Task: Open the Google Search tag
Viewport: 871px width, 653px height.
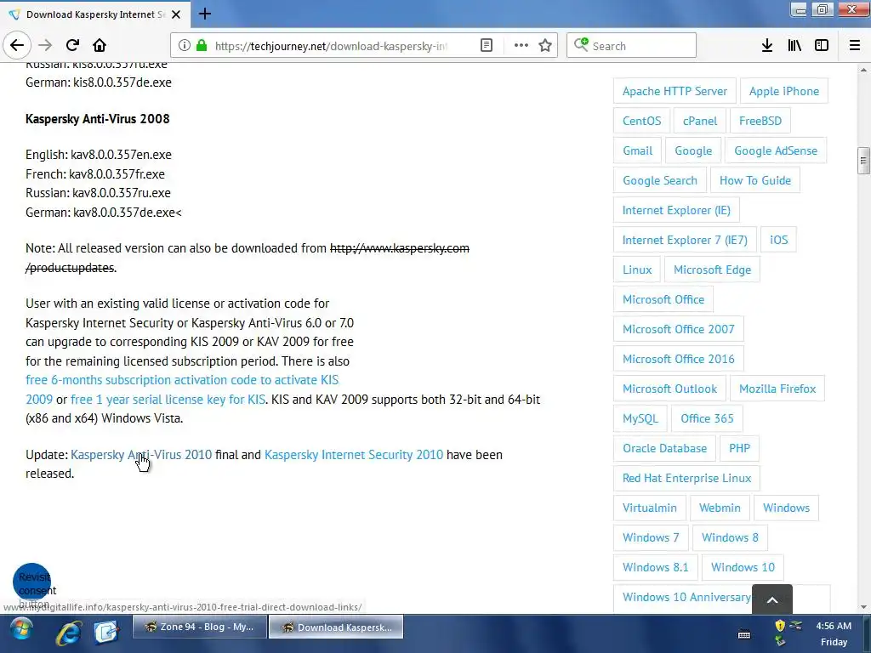Action: (659, 180)
